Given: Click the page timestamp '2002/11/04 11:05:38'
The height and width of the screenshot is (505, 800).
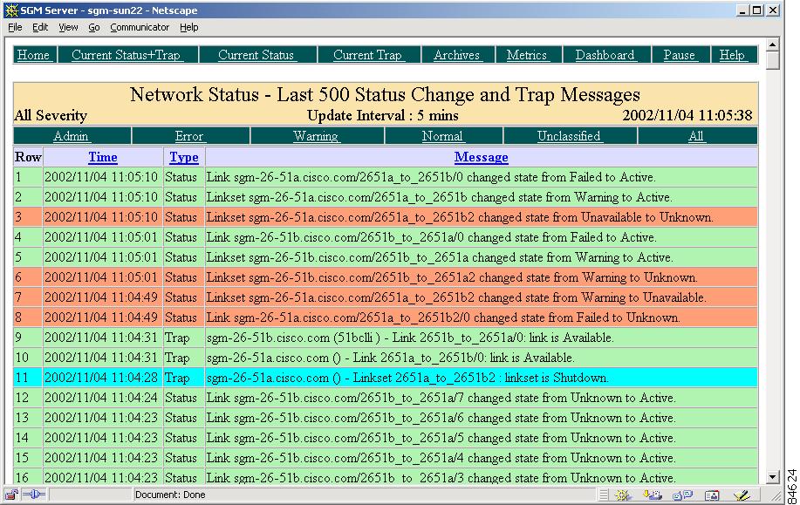Looking at the screenshot, I should pos(687,116).
